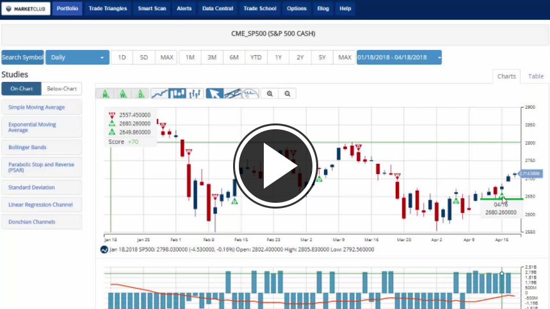The width and height of the screenshot is (550, 309).
Task: Open the Alerts menu
Action: 184,8
